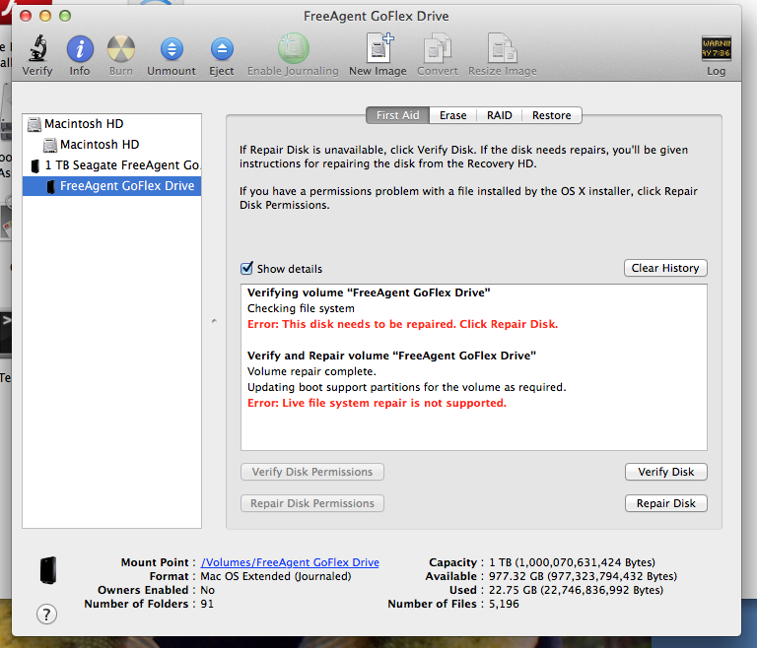
Task: Click the Verify microscope icon in toolbar
Action: 37,48
